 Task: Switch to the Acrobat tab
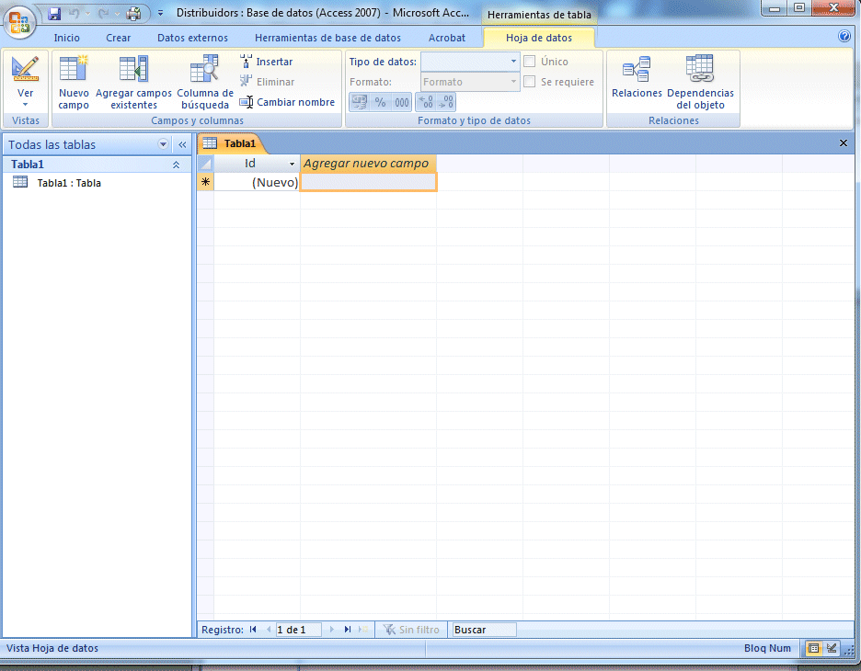(446, 38)
